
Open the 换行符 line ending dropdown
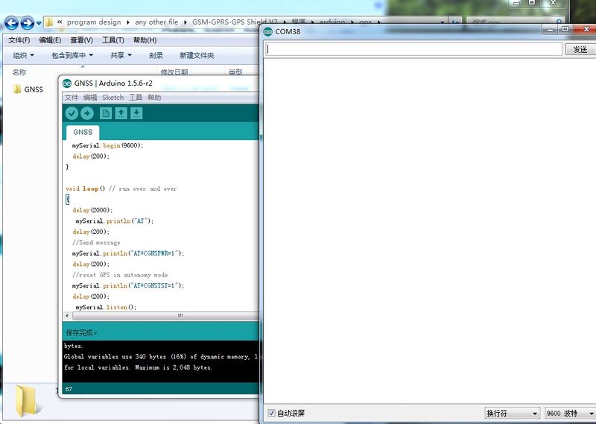pyautogui.click(x=512, y=413)
